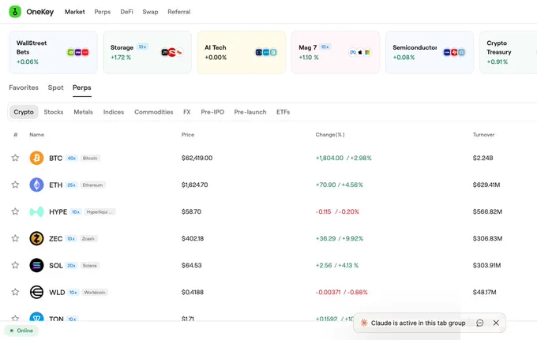537x340 pixels.
Task: Select the Pre-launch category filter
Action: click(250, 112)
